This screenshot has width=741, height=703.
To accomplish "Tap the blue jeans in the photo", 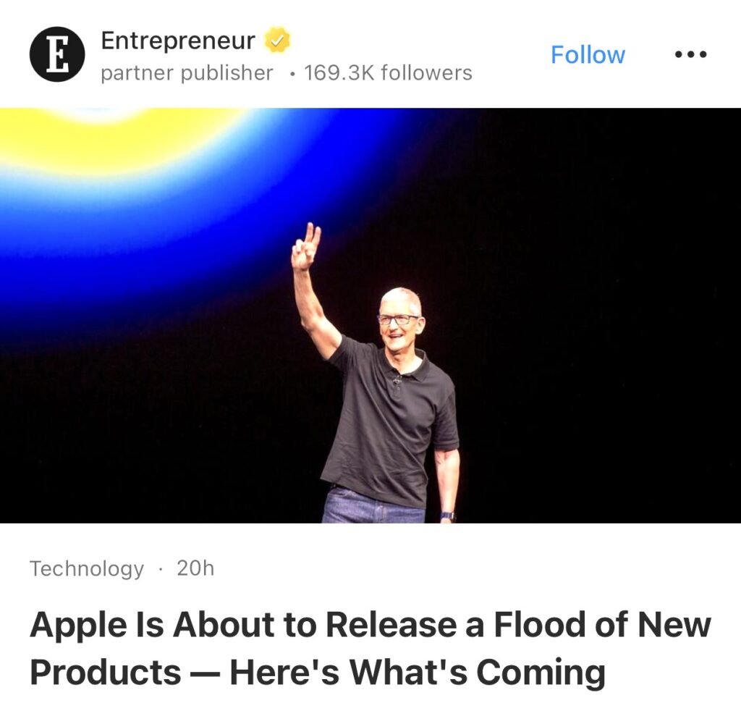I will tap(373, 506).
